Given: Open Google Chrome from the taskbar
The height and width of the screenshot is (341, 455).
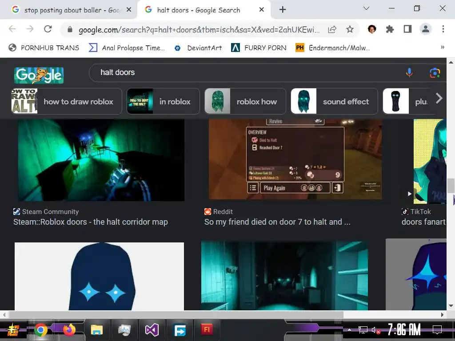Looking at the screenshot, I should [40, 330].
